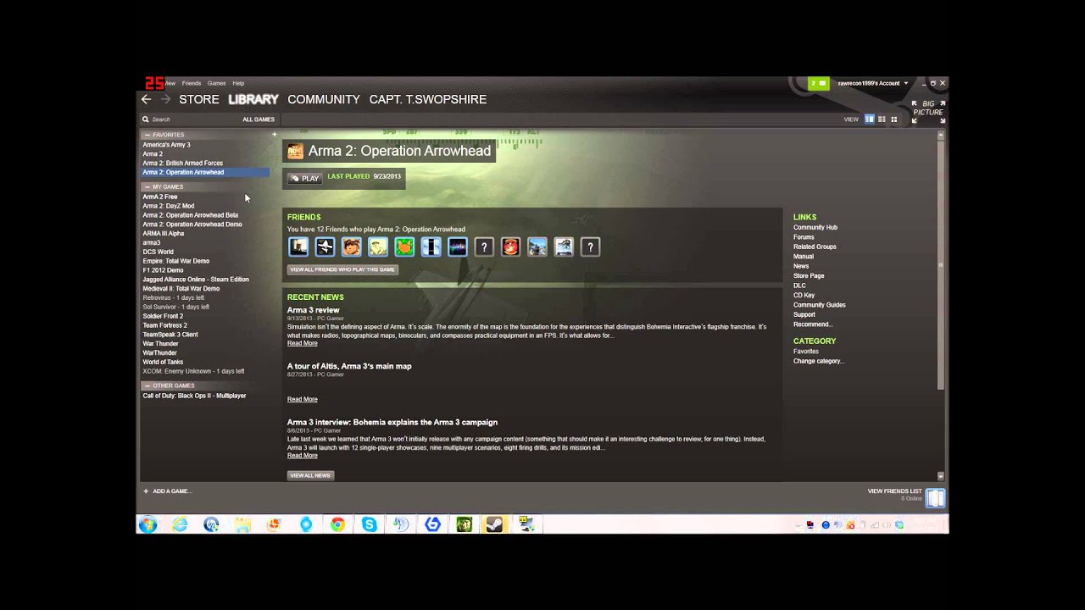This screenshot has height=610, width=1085.
Task: Switch library to grid view
Action: pos(894,119)
